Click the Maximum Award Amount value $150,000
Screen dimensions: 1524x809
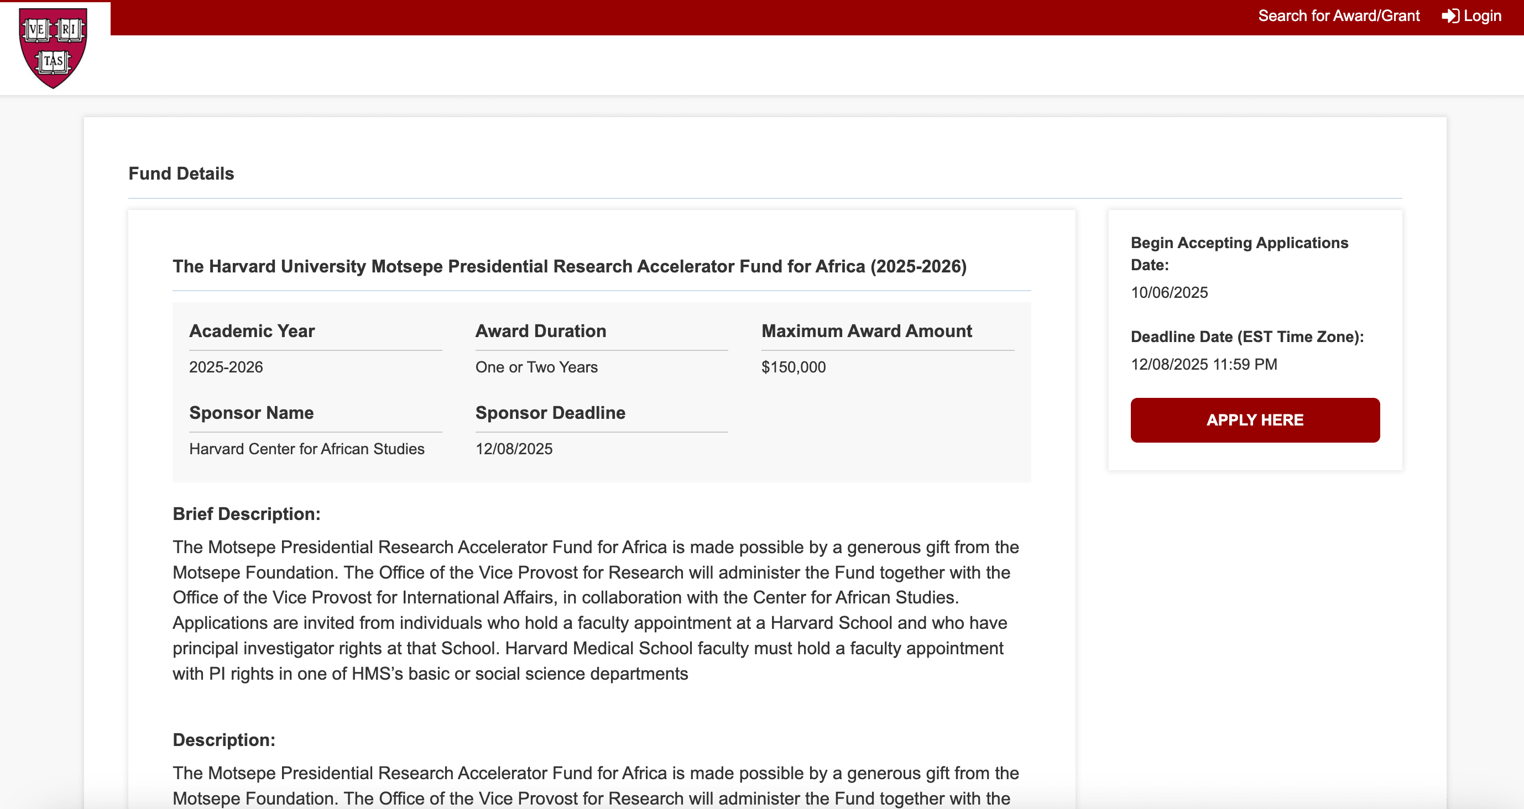(x=794, y=367)
